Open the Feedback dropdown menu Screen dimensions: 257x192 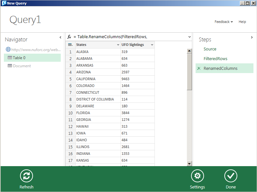coord(224,22)
